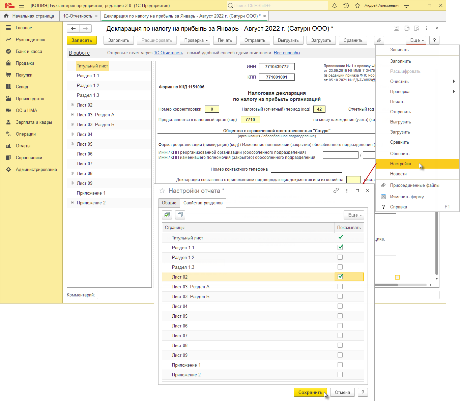Screen dimensions: 460x402
Task: Enable Лист 04 show checkbox
Action: click(340, 306)
